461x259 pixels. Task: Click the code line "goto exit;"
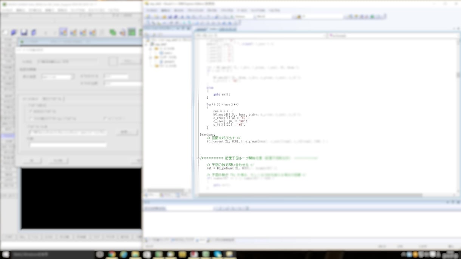tap(221, 94)
